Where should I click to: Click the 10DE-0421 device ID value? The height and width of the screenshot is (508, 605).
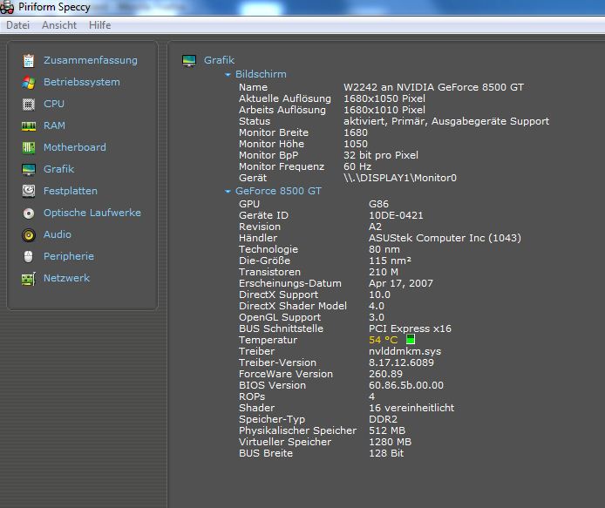(x=396, y=215)
